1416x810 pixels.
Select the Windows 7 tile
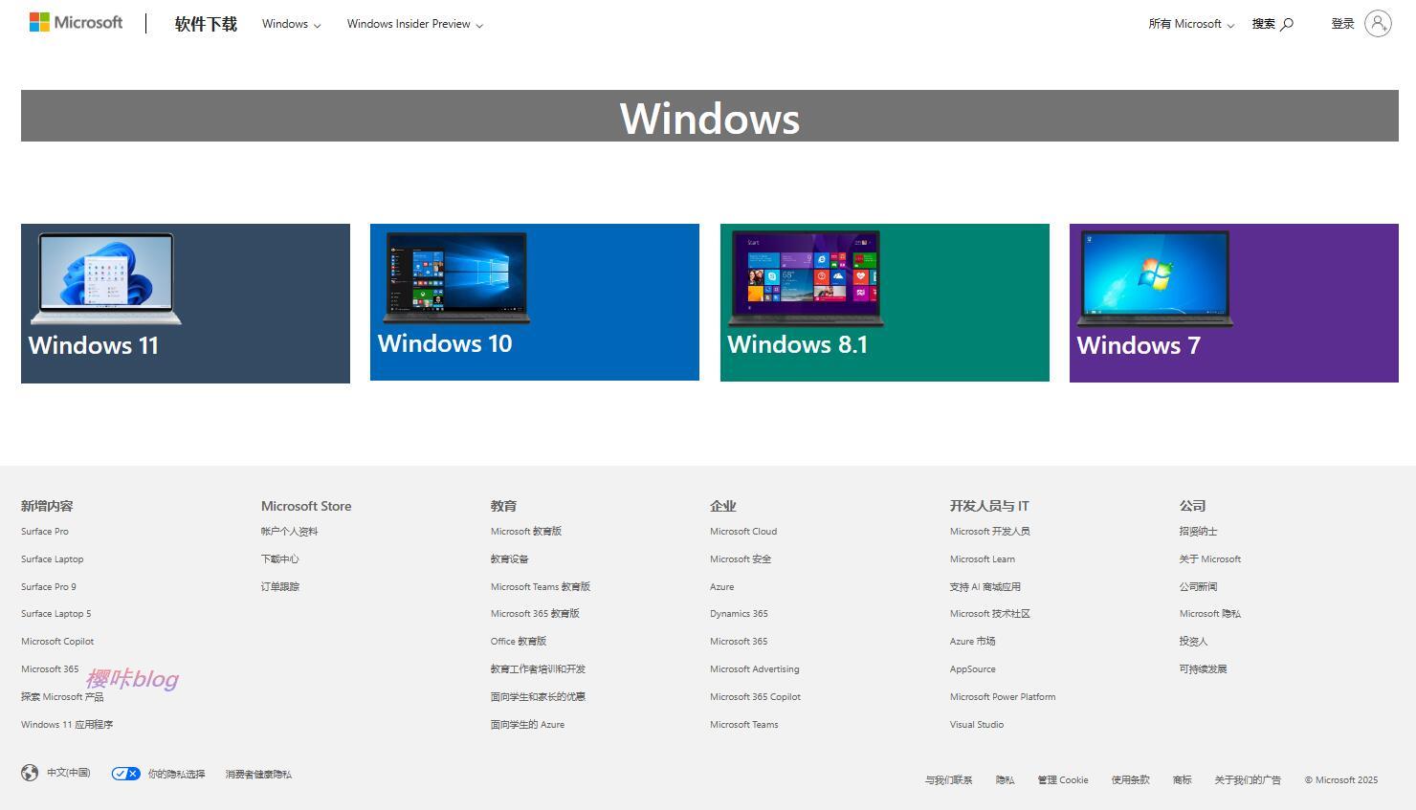pyautogui.click(x=1234, y=303)
